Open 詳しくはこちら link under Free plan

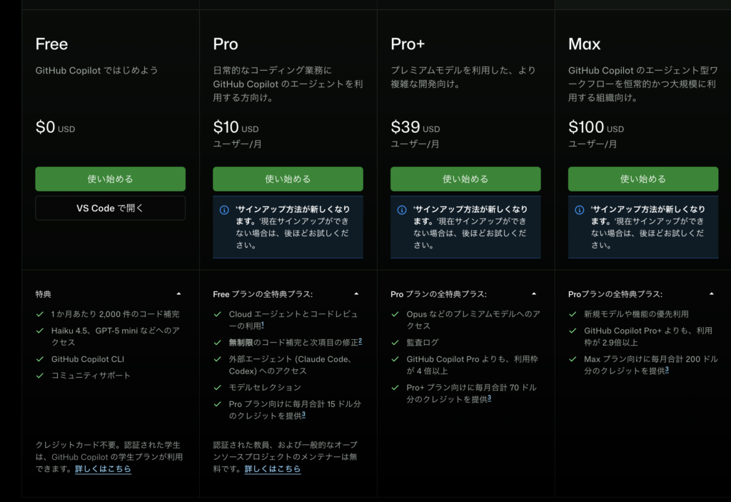(x=103, y=469)
